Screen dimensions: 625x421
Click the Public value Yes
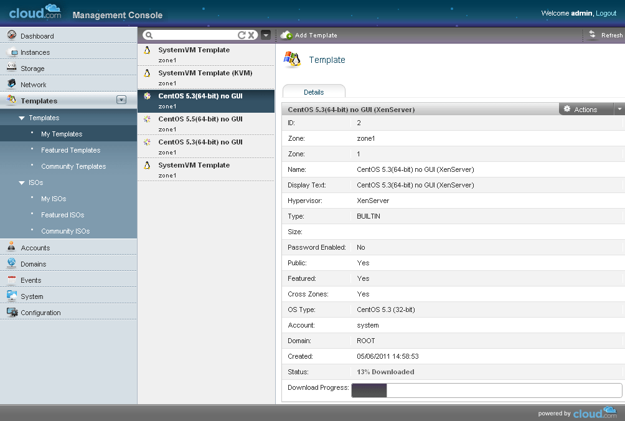click(x=363, y=263)
